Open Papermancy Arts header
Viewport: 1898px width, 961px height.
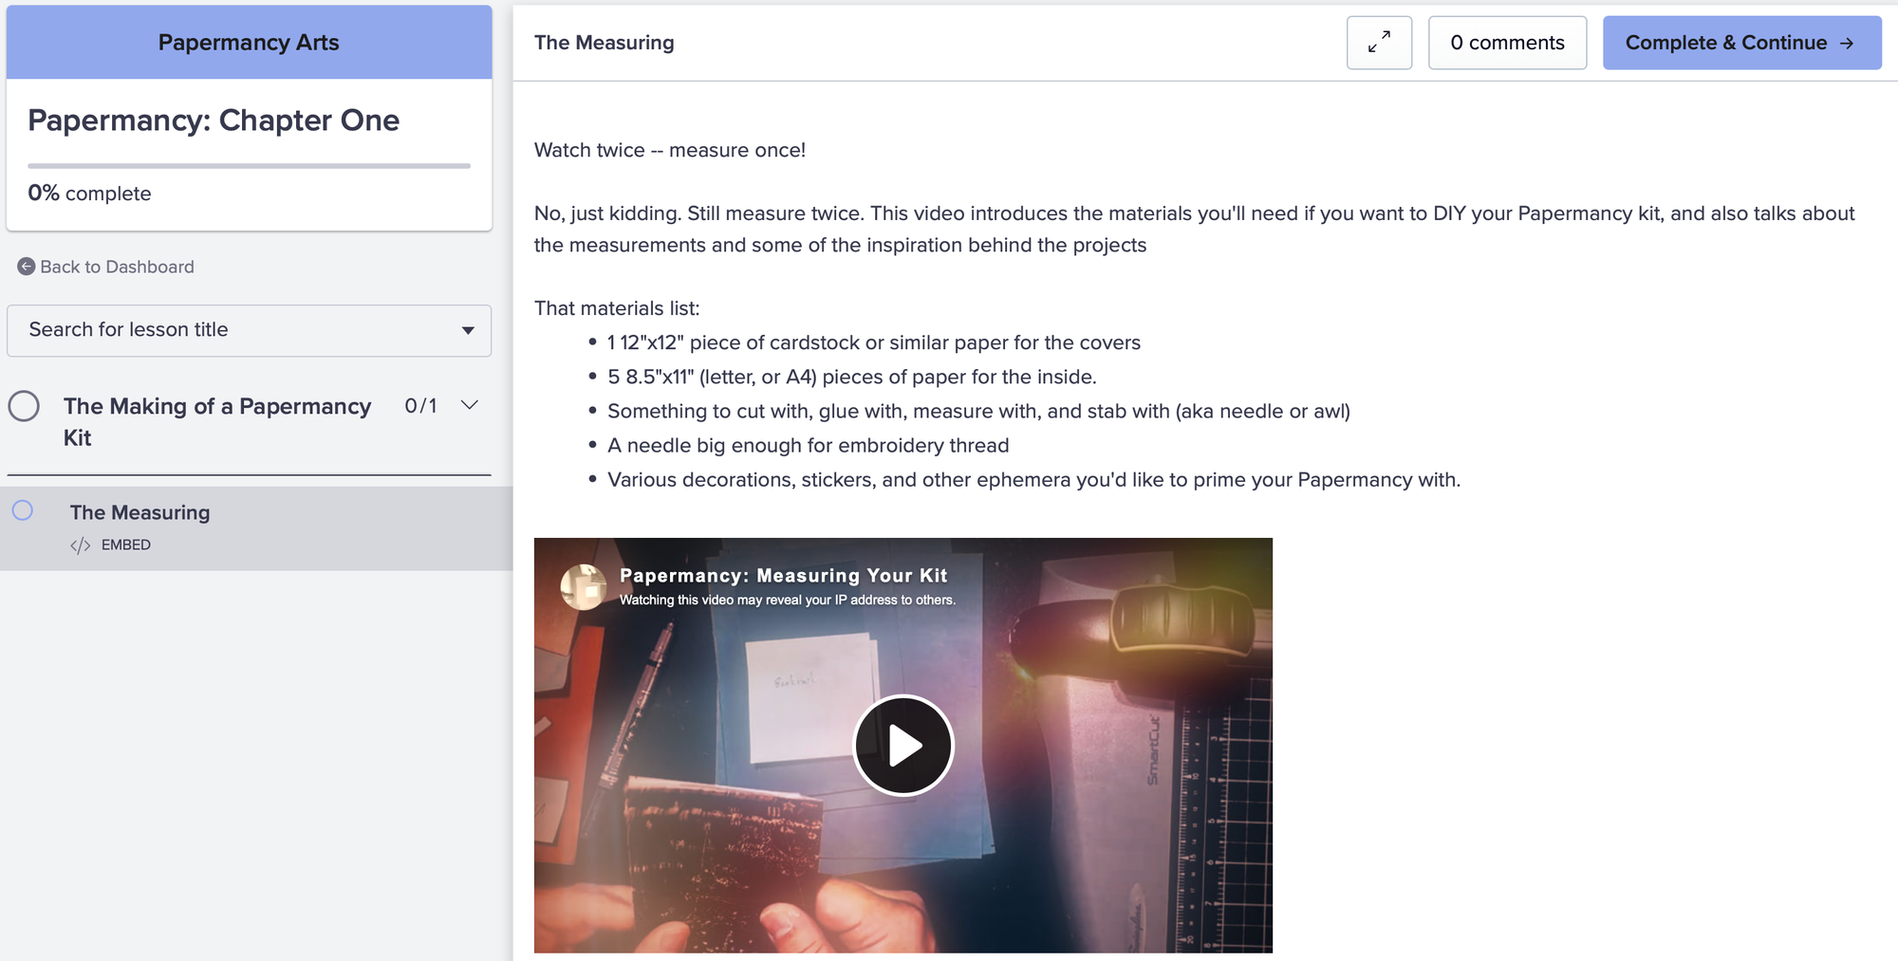pyautogui.click(x=249, y=43)
